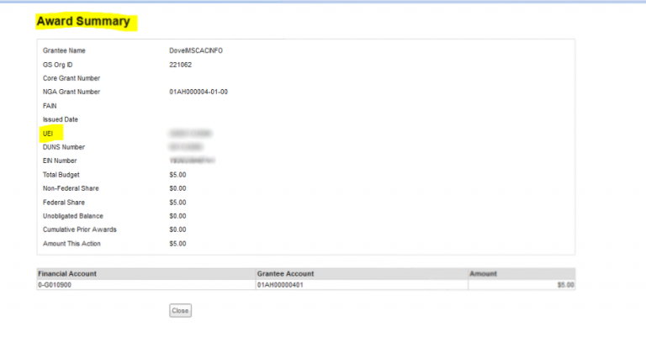Select the highlighted UEI label
Screen dimensions: 646x348
tap(48, 133)
